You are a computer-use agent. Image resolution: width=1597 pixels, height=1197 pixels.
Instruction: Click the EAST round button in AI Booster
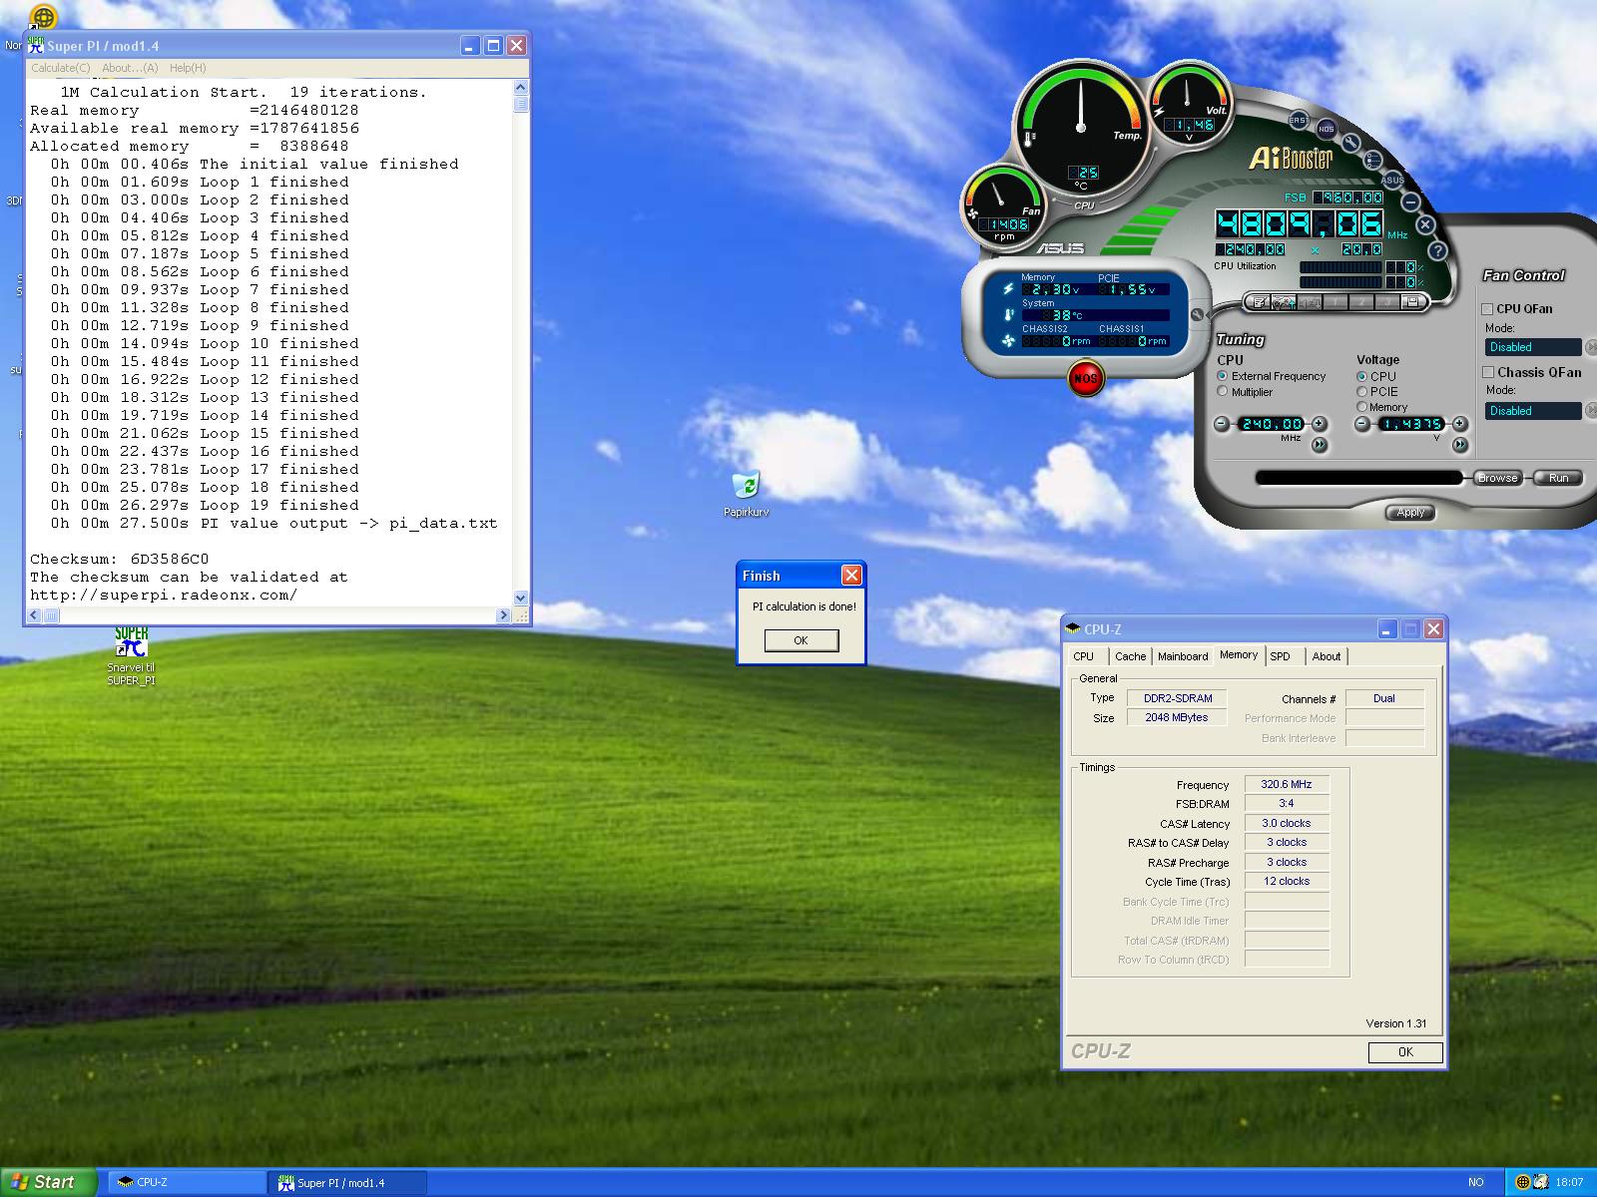coord(1299,120)
